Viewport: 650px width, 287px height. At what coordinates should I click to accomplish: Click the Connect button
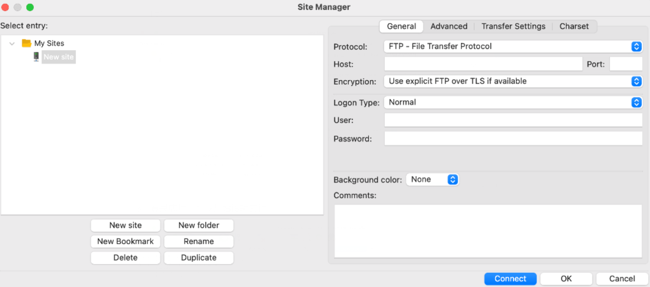click(510, 279)
